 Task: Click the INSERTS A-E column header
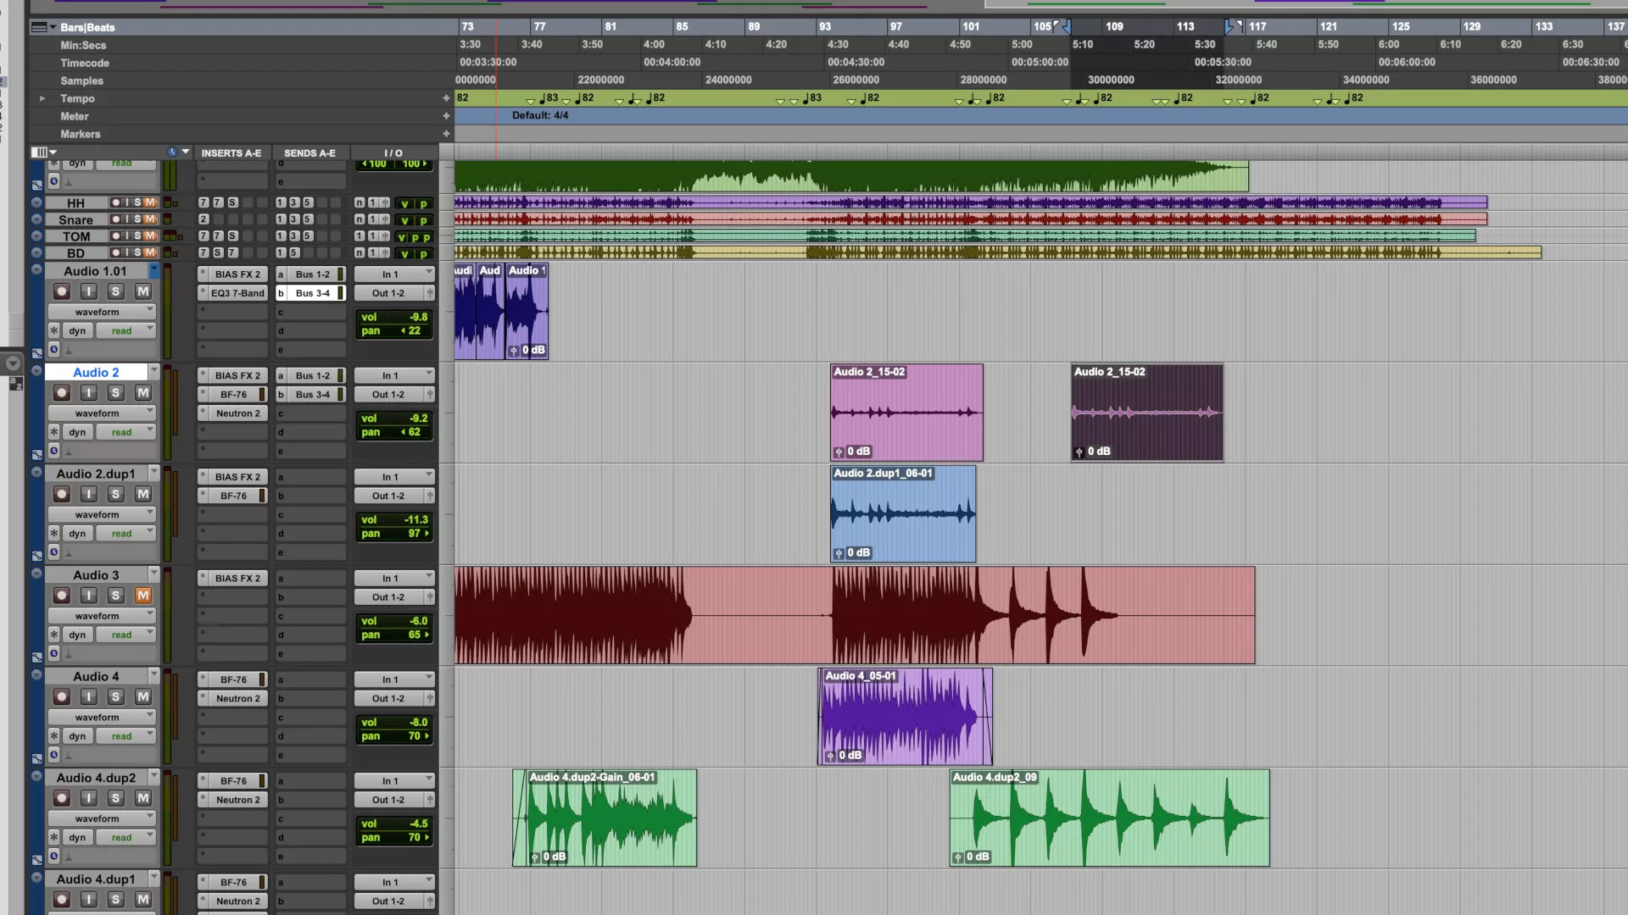[231, 153]
